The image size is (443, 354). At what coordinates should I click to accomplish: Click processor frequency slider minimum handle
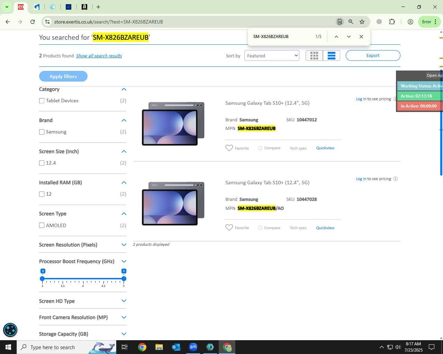[42, 279]
